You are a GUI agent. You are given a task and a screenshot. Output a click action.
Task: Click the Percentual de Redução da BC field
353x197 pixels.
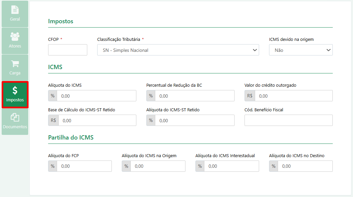(195, 96)
